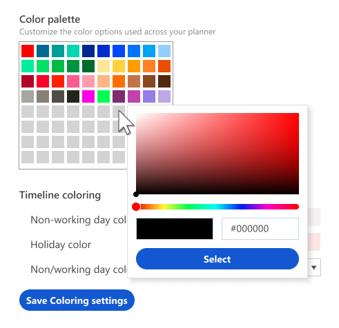Pick the bright neon green swatch
This screenshot has height=328, width=339.
click(104, 96)
